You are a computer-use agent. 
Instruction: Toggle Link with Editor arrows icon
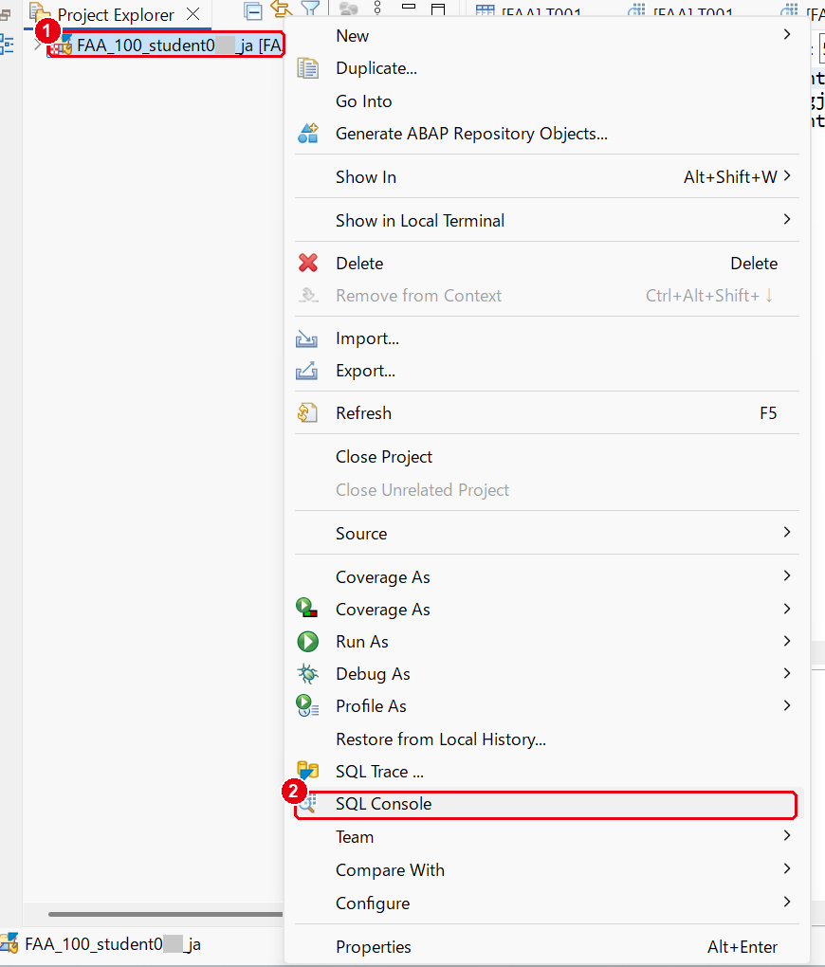282,9
